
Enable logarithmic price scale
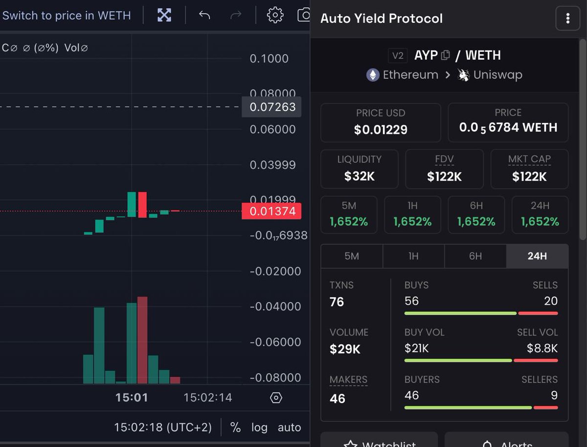tap(259, 427)
